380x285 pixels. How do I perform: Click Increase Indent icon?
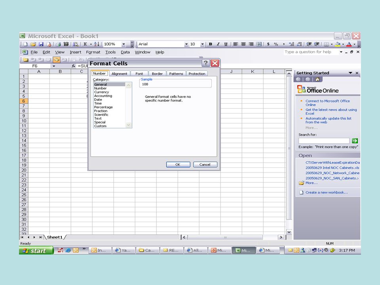coord(317,44)
